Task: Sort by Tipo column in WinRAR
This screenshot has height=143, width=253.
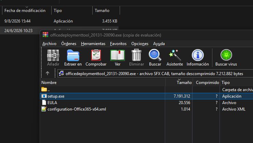Action: 237,83
